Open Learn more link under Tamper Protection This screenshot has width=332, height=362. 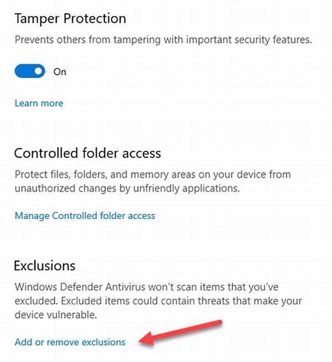pyautogui.click(x=39, y=103)
